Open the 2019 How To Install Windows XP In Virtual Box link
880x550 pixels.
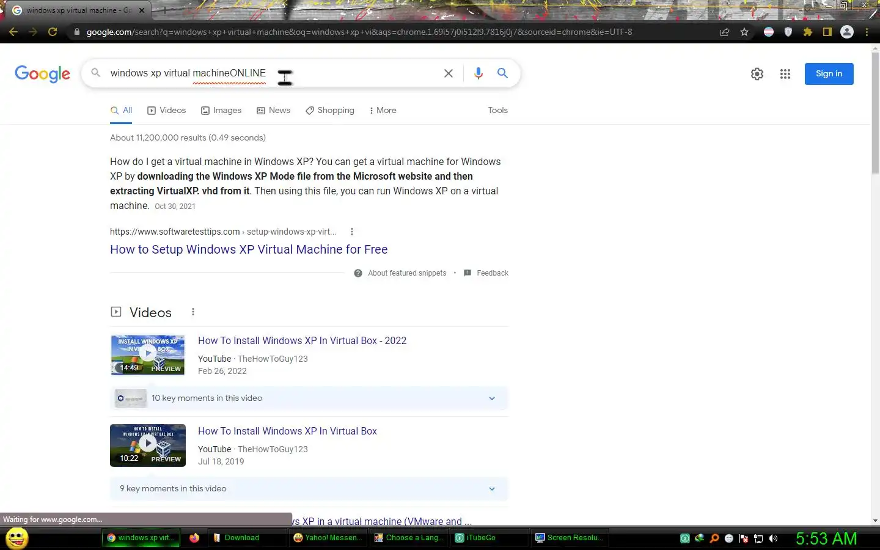[287, 431]
